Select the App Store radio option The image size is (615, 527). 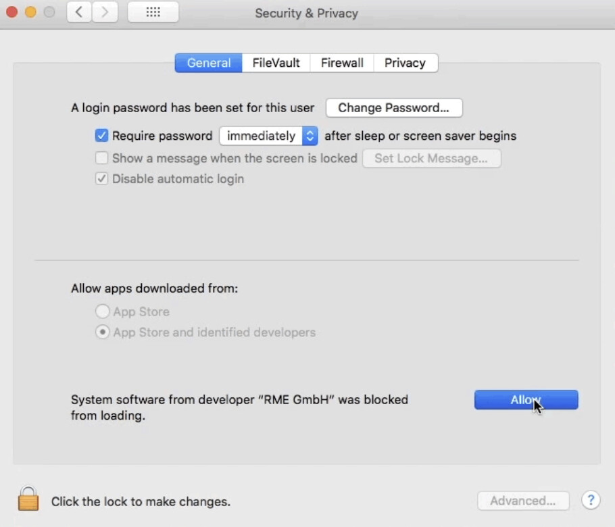pos(102,311)
